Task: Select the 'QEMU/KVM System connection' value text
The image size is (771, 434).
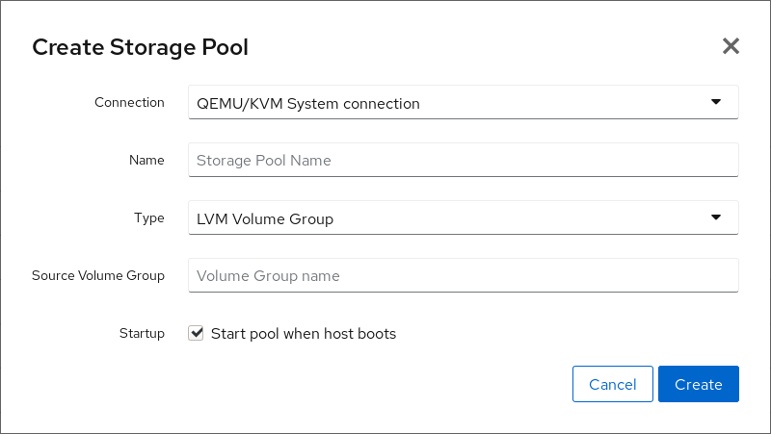Action: point(308,104)
